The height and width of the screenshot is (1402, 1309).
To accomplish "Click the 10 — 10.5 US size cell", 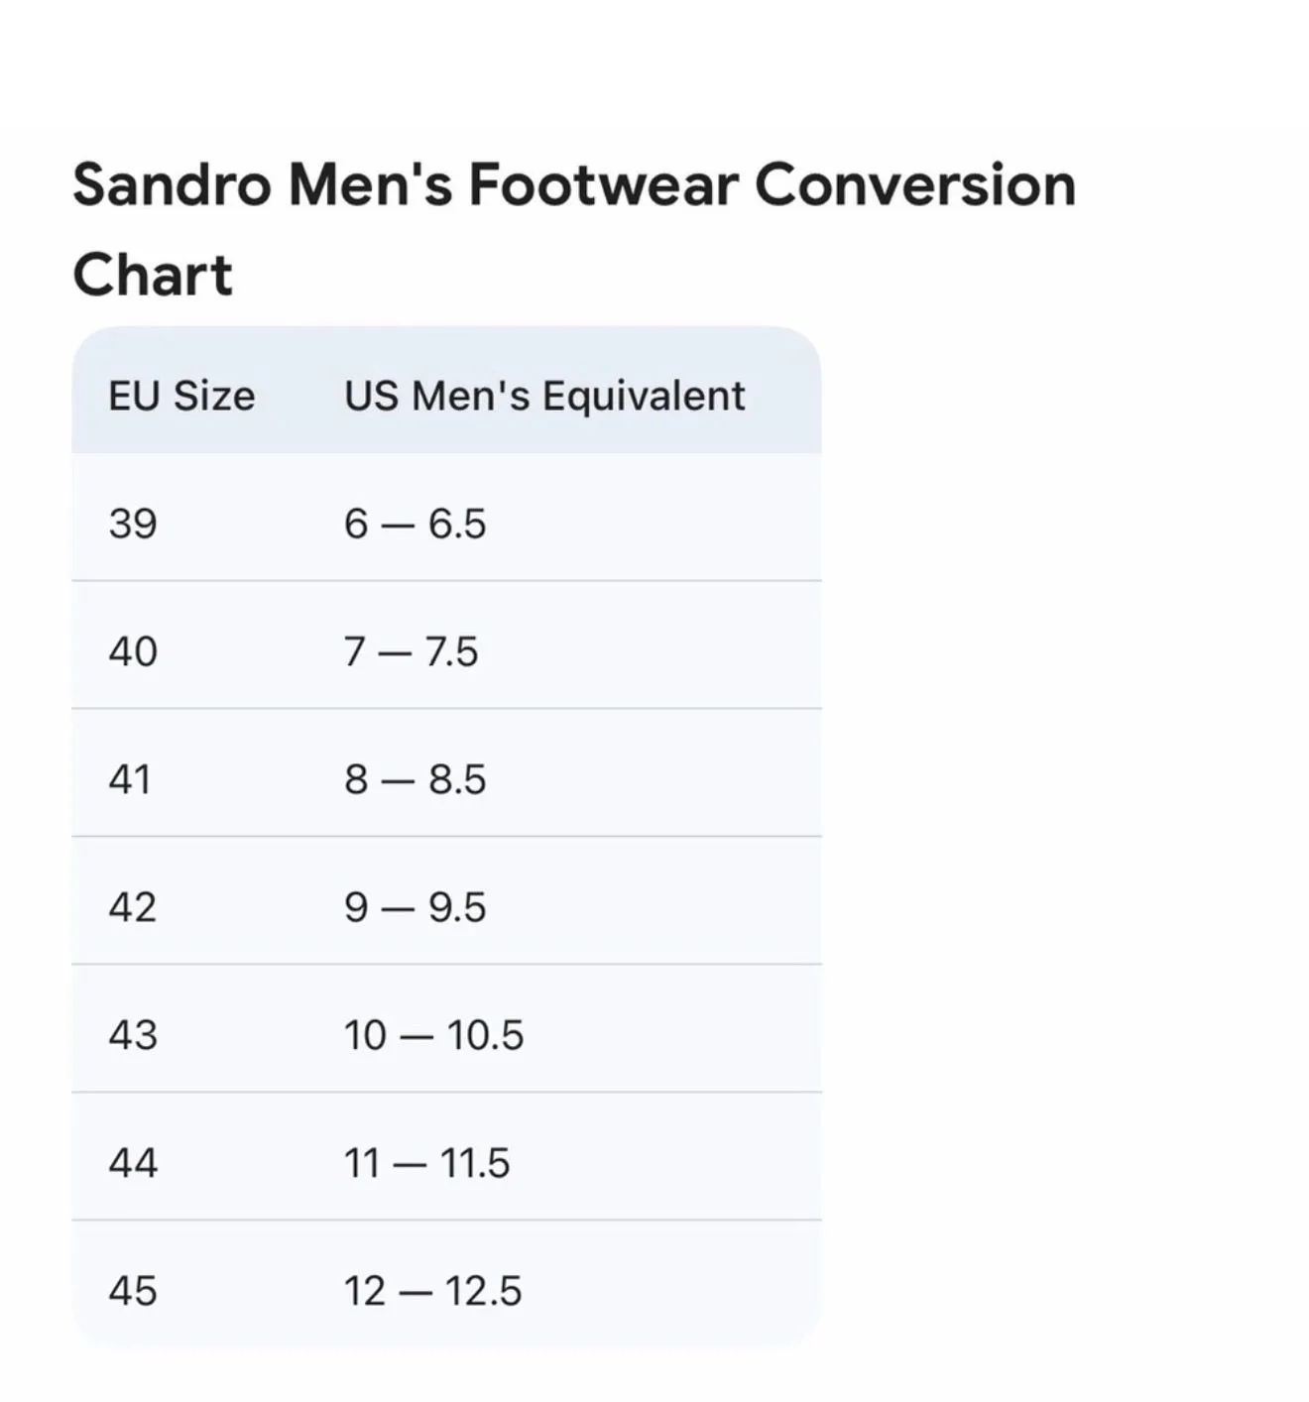I will [x=433, y=1035].
